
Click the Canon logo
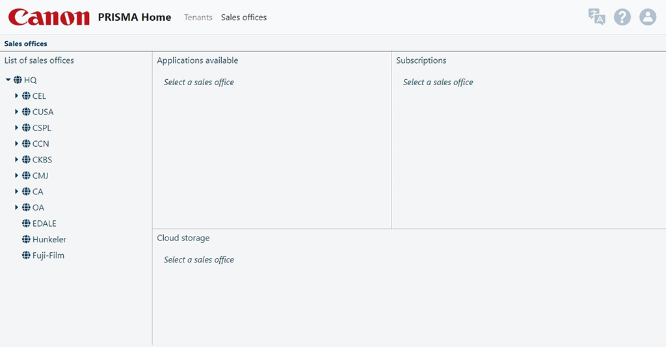point(49,18)
